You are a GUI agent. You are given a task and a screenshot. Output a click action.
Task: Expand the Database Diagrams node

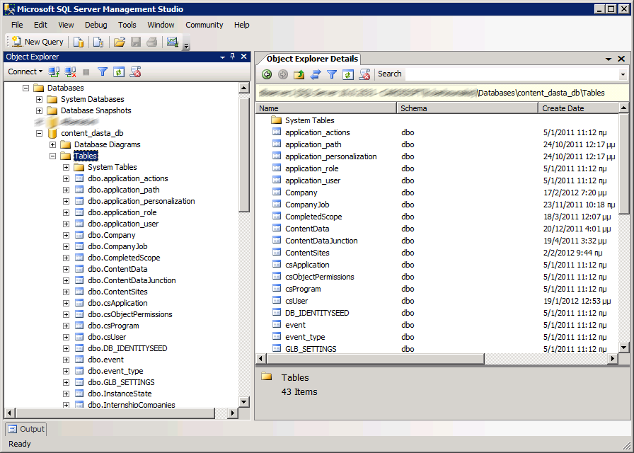52,144
